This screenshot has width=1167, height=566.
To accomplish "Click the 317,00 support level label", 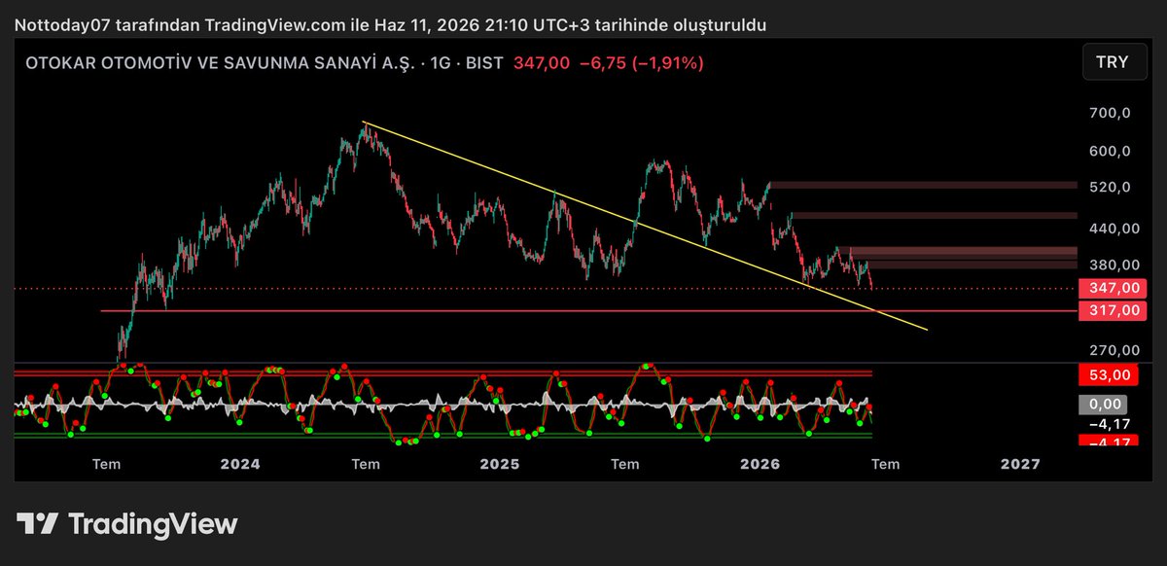I will tap(1114, 311).
